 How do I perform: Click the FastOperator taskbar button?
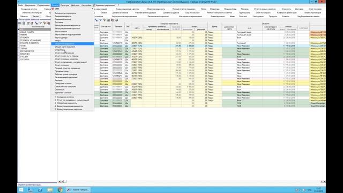(78, 190)
